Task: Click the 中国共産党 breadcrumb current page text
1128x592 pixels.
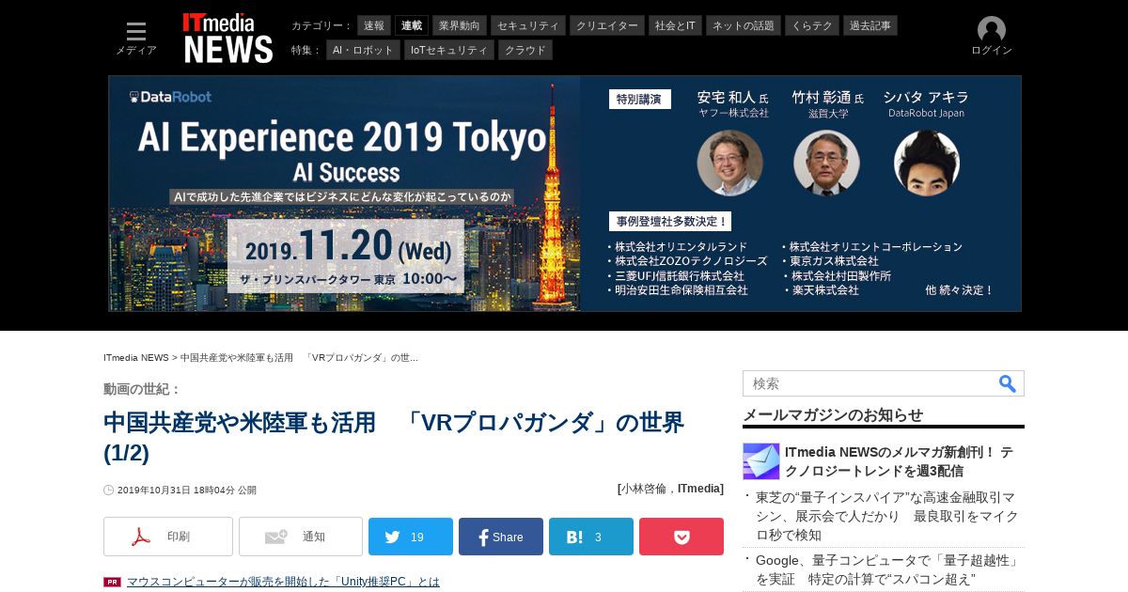Action: pyautogui.click(x=299, y=358)
